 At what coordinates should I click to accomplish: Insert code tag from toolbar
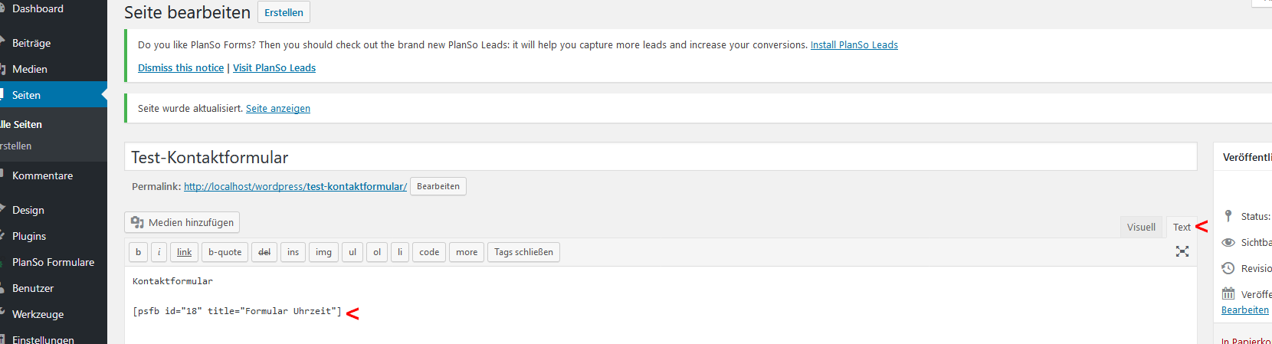pos(429,252)
